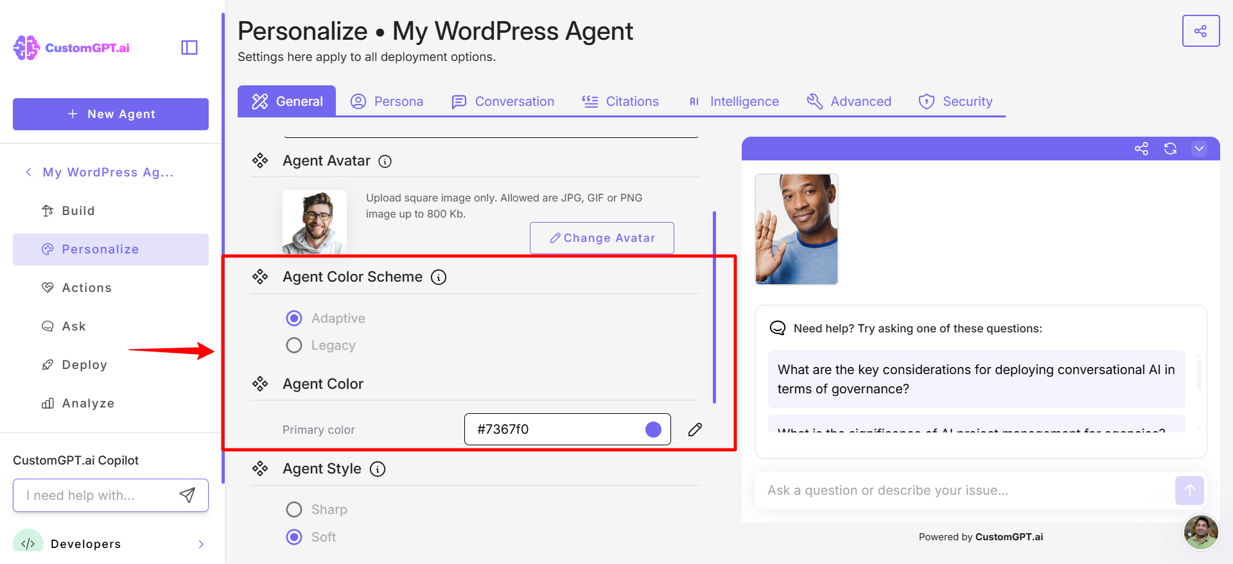Image resolution: width=1233 pixels, height=564 pixels.
Task: Collapse the sidebar with panel icon
Action: point(189,47)
